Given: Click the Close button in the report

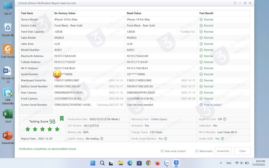Looking at the screenshot, I should 242,151.
